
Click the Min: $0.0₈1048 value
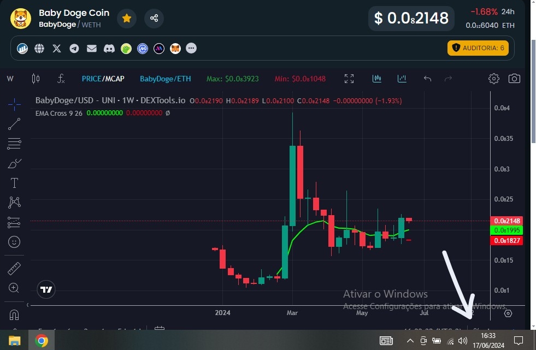[300, 79]
